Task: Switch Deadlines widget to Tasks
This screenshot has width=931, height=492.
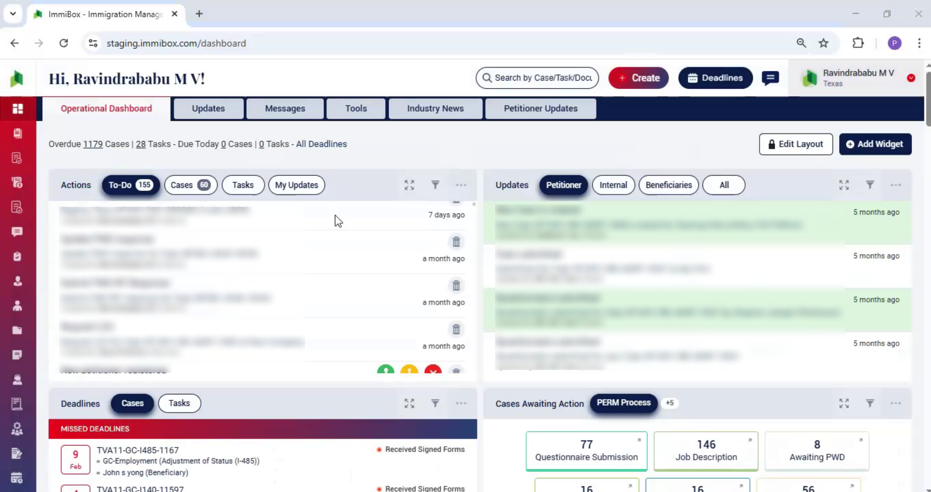Action: 179,403
